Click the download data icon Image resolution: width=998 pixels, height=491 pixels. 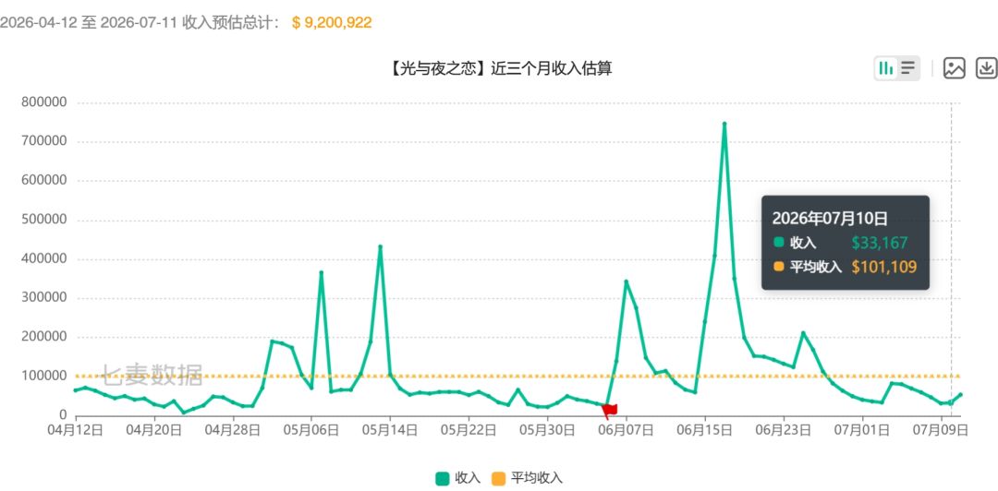[x=987, y=67]
